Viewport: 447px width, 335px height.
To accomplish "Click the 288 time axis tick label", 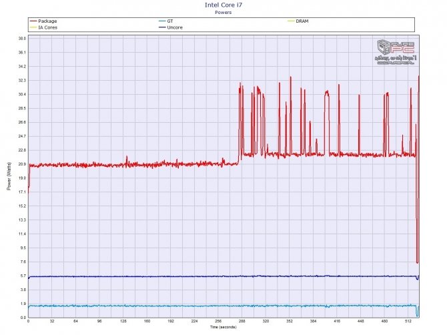I will (x=242, y=321).
